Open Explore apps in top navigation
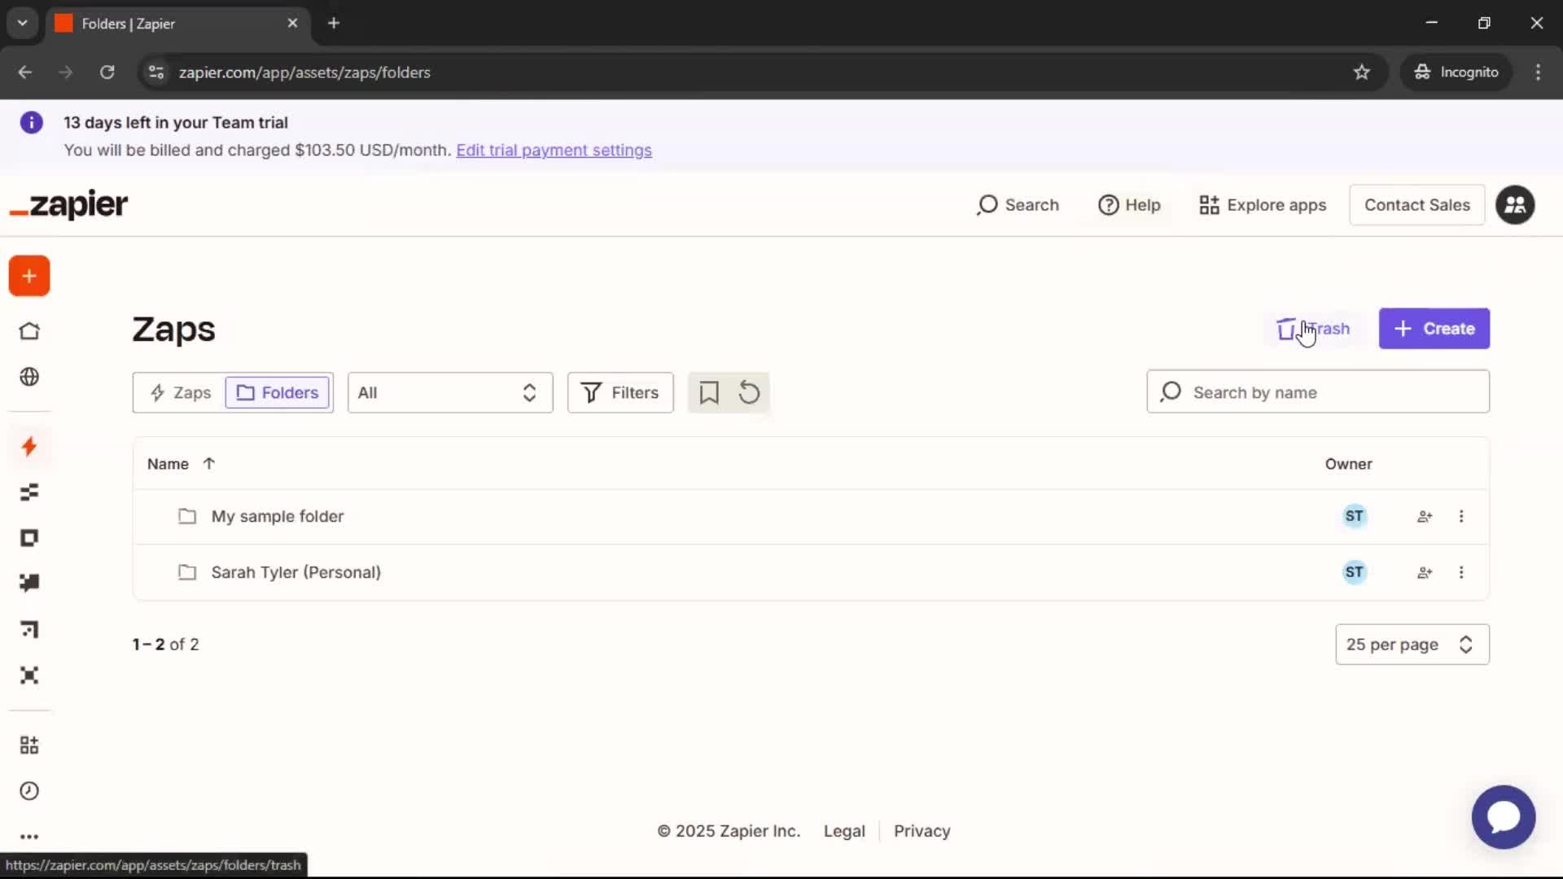The width and height of the screenshot is (1563, 879). click(x=1263, y=205)
